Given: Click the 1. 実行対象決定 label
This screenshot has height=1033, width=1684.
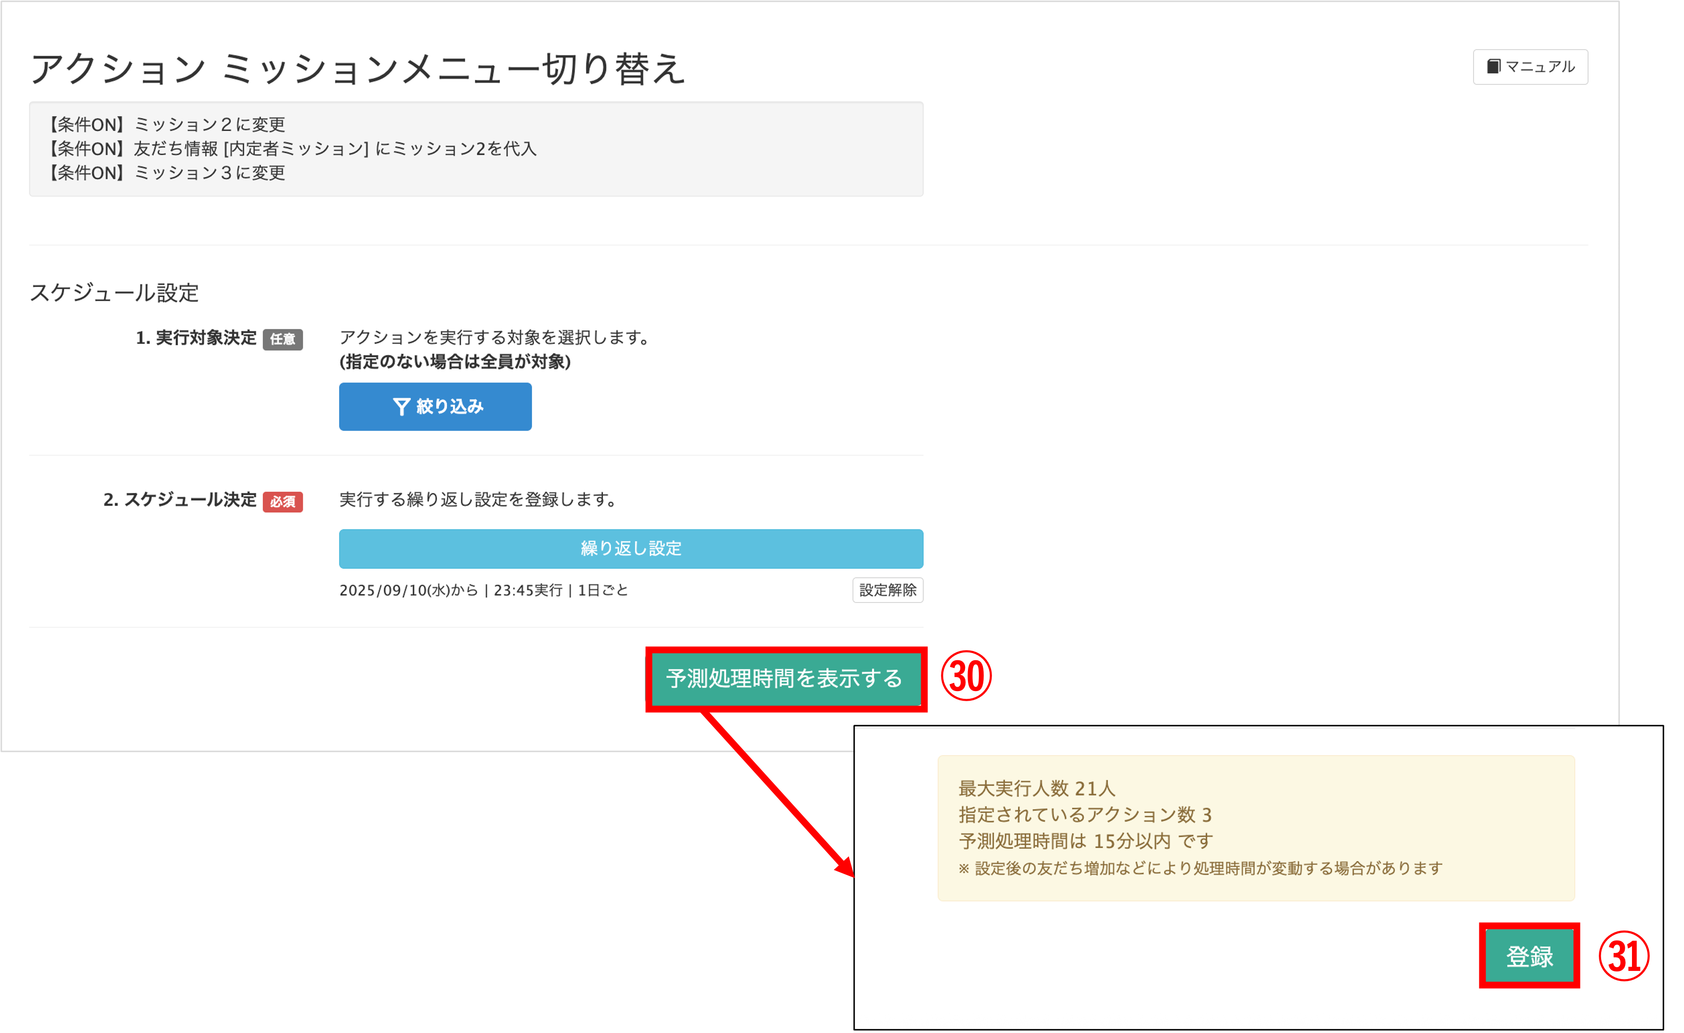Looking at the screenshot, I should 196,338.
